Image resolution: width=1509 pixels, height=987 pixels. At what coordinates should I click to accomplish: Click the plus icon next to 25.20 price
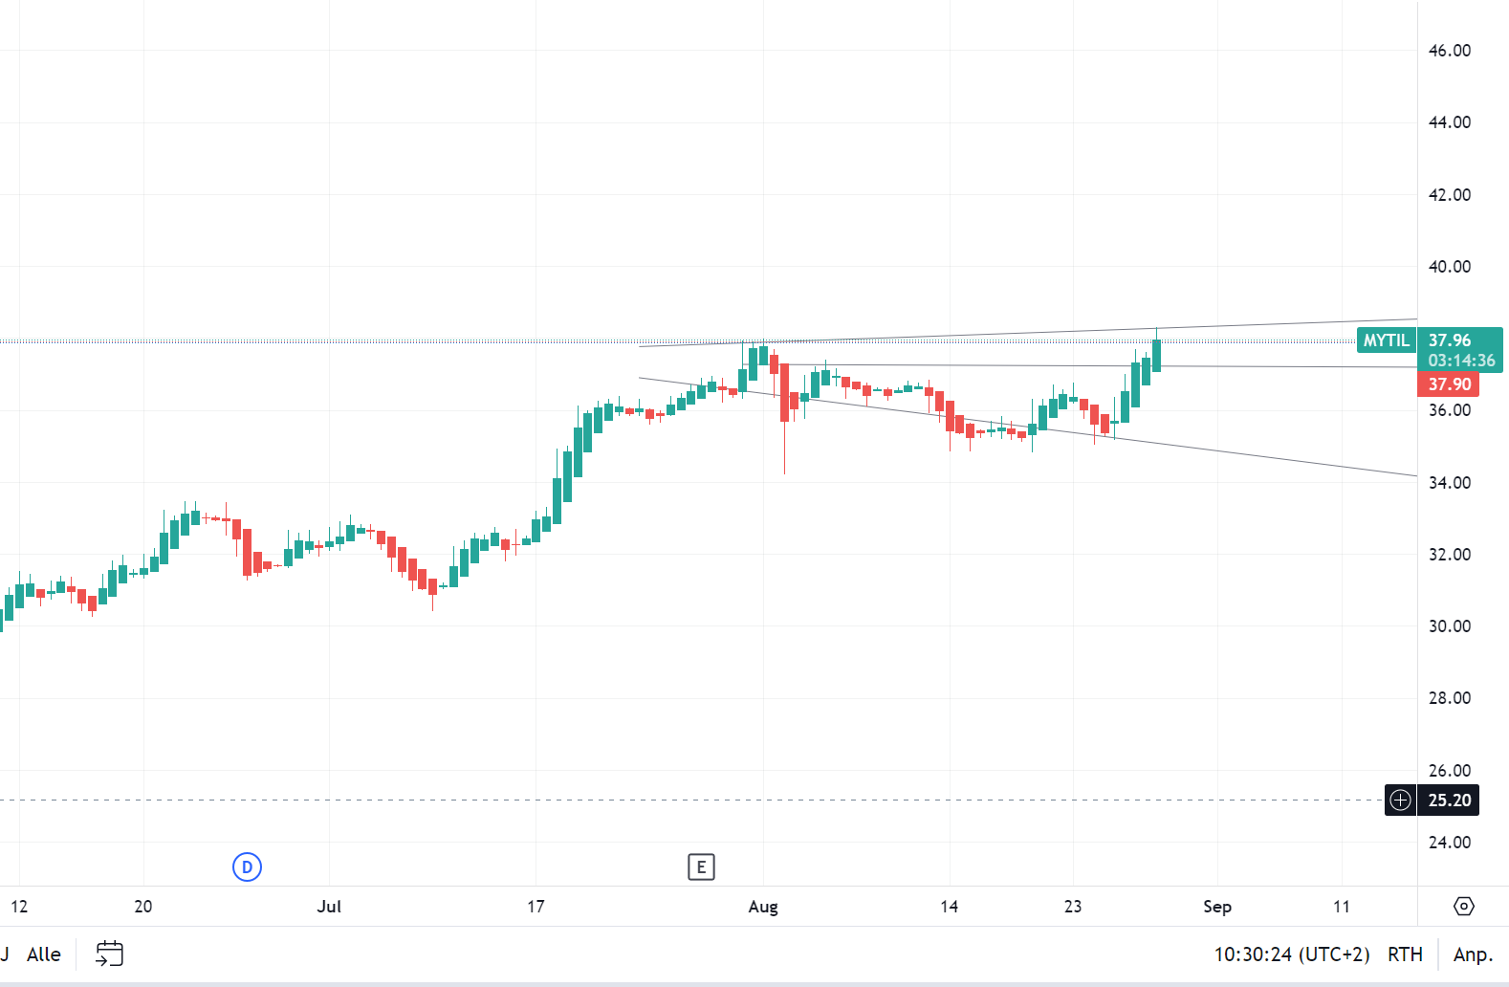pyautogui.click(x=1400, y=801)
